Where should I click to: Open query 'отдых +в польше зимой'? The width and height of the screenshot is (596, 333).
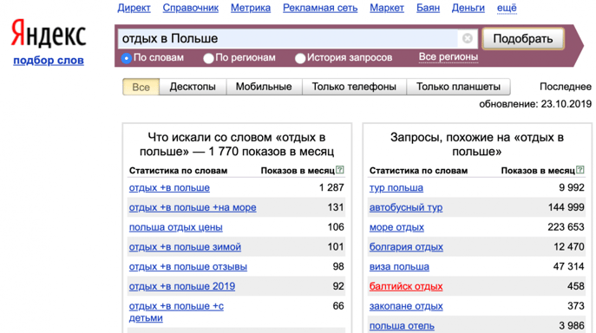185,247
